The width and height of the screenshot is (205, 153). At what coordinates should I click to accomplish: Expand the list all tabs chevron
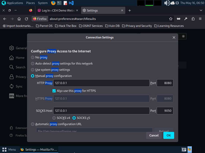click(x=201, y=10)
